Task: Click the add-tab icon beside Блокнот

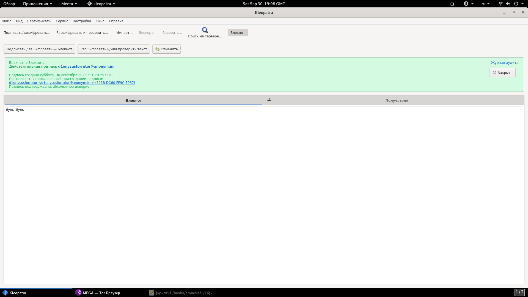Action: [x=269, y=100]
